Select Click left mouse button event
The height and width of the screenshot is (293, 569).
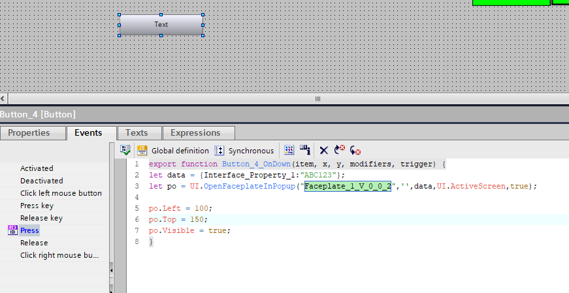point(61,193)
